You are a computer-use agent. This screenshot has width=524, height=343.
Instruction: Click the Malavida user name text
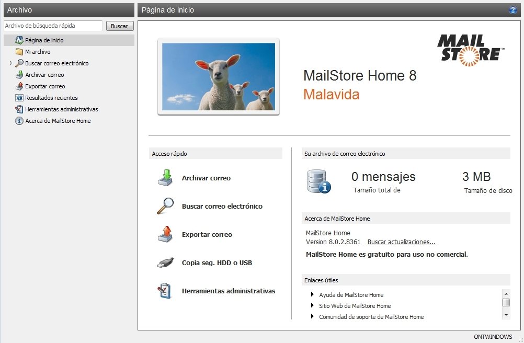pyautogui.click(x=331, y=95)
